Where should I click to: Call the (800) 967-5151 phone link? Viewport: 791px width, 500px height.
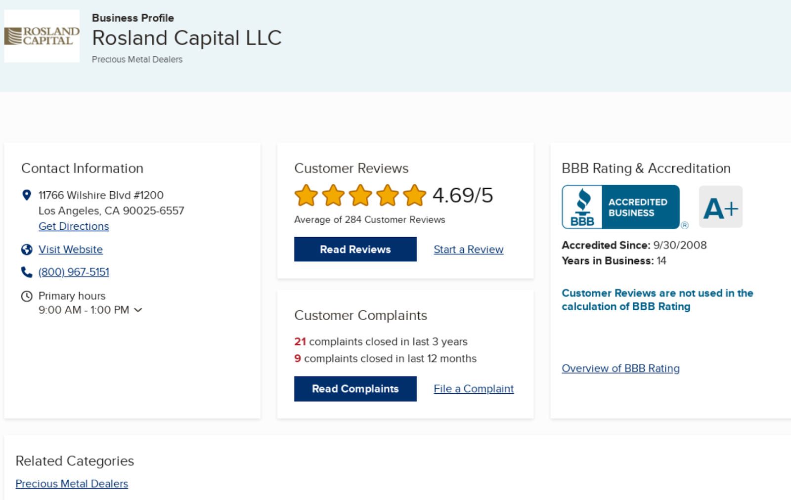click(x=74, y=272)
